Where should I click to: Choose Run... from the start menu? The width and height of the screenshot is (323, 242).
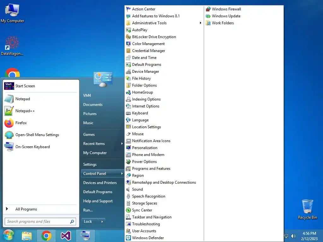pos(88,210)
